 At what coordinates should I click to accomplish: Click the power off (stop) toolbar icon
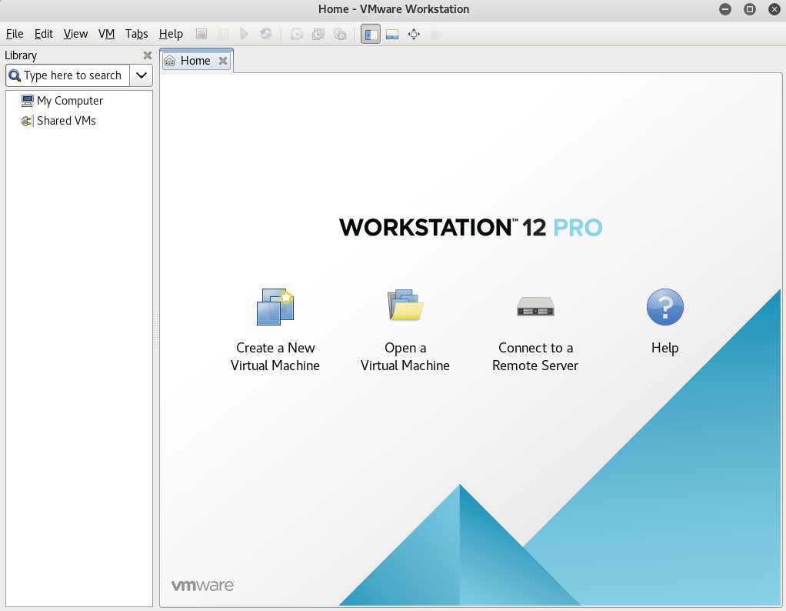click(x=201, y=34)
